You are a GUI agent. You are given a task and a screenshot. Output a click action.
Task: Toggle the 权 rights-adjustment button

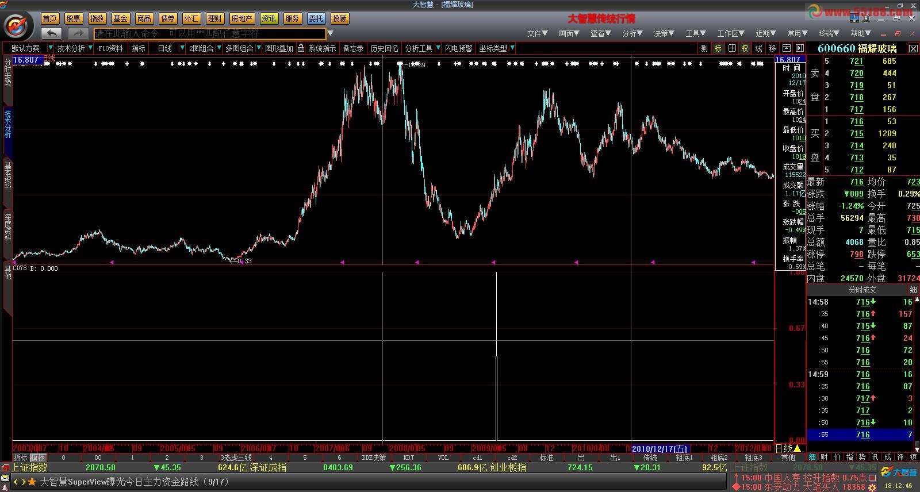point(745,48)
